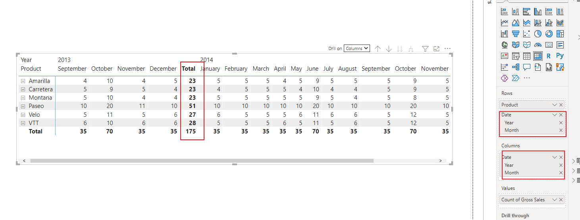Remove Month from Columns Date hierarchy
580x220 pixels.
(x=561, y=173)
